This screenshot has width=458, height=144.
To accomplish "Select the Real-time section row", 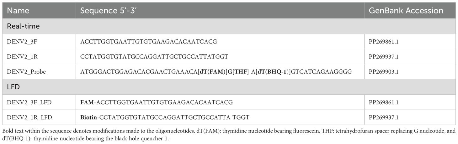I will [x=229, y=26].
